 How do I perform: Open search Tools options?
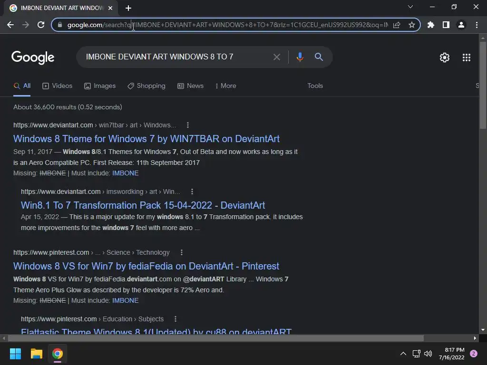[315, 86]
